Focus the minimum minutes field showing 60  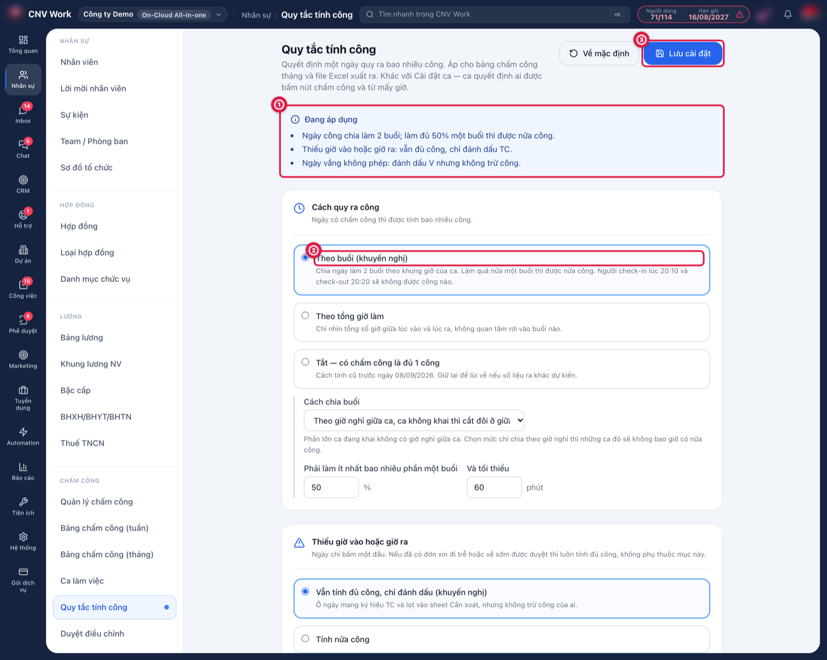coord(494,487)
